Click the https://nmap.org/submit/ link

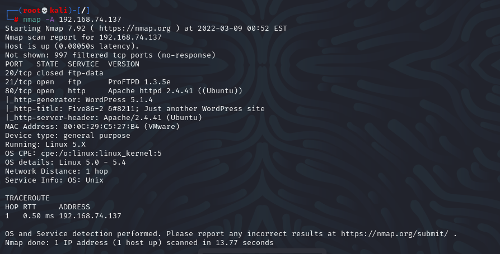pos(395,234)
